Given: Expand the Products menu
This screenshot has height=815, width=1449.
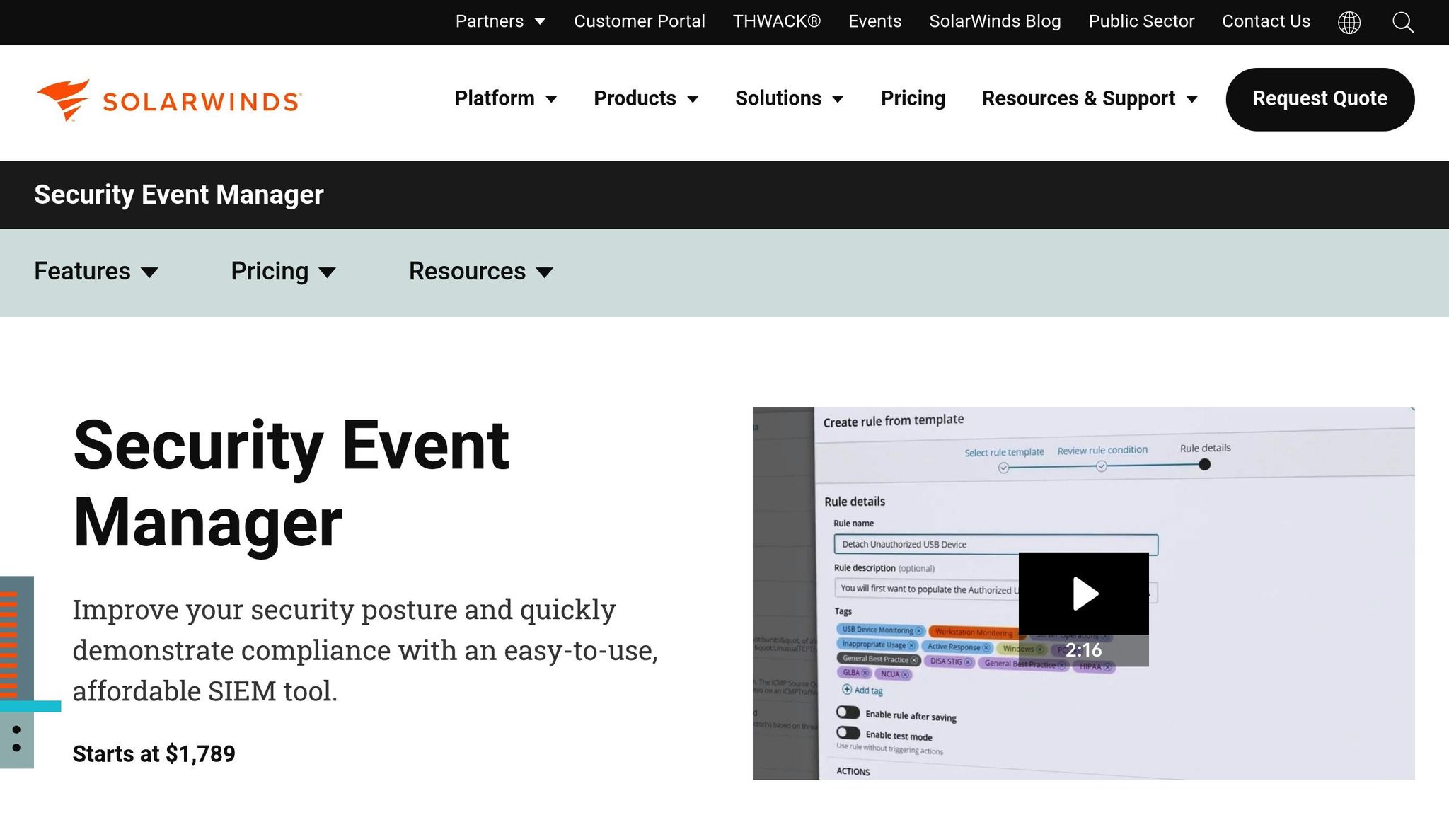Looking at the screenshot, I should click(x=646, y=98).
